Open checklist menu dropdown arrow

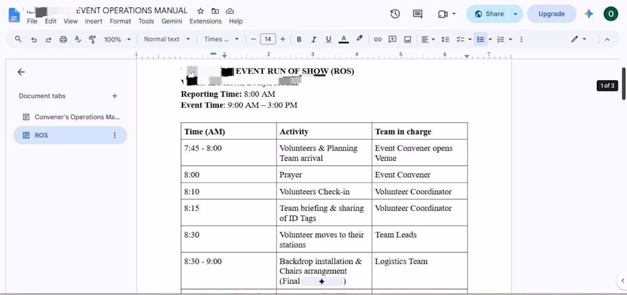coord(470,39)
